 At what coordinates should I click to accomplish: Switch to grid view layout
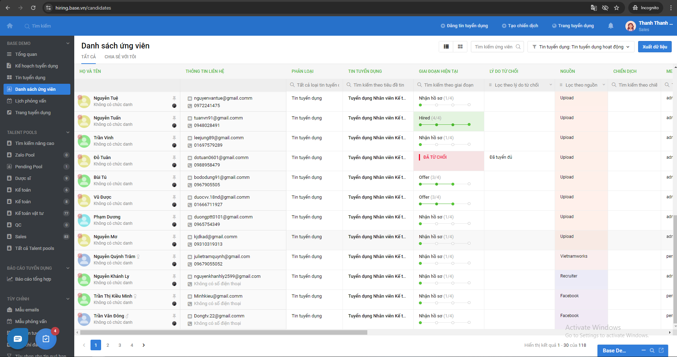pos(460,47)
